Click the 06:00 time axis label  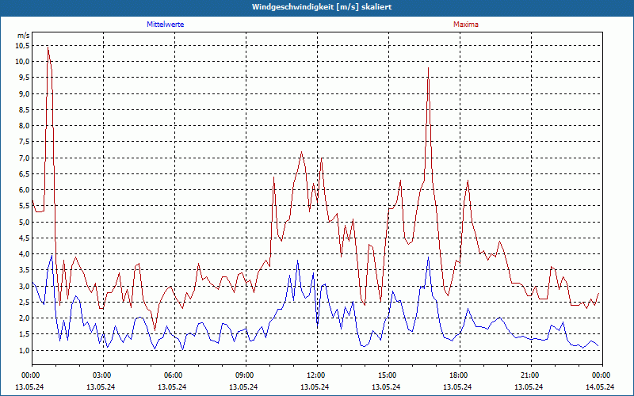[x=174, y=375]
